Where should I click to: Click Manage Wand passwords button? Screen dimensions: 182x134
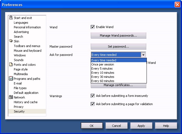click(118, 35)
